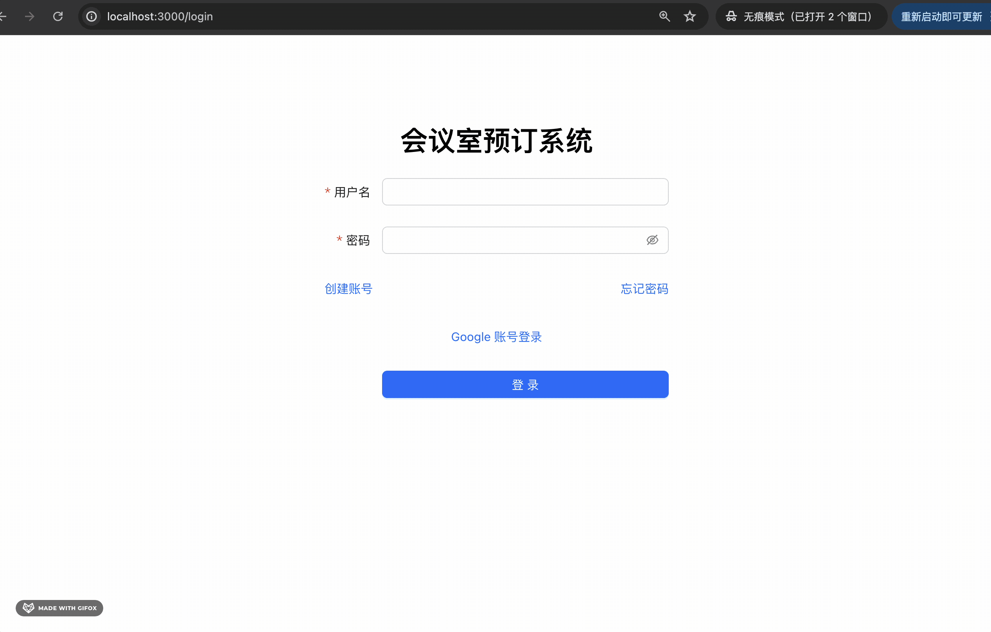Click the incognito mode icon

[x=731, y=16]
